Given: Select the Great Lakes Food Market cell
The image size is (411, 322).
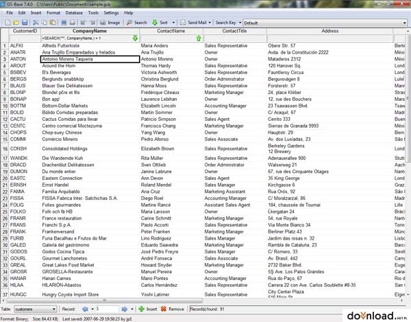Looking at the screenshot, I should coord(90,265).
